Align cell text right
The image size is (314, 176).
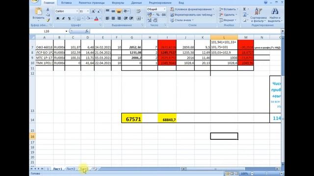click(x=119, y=19)
